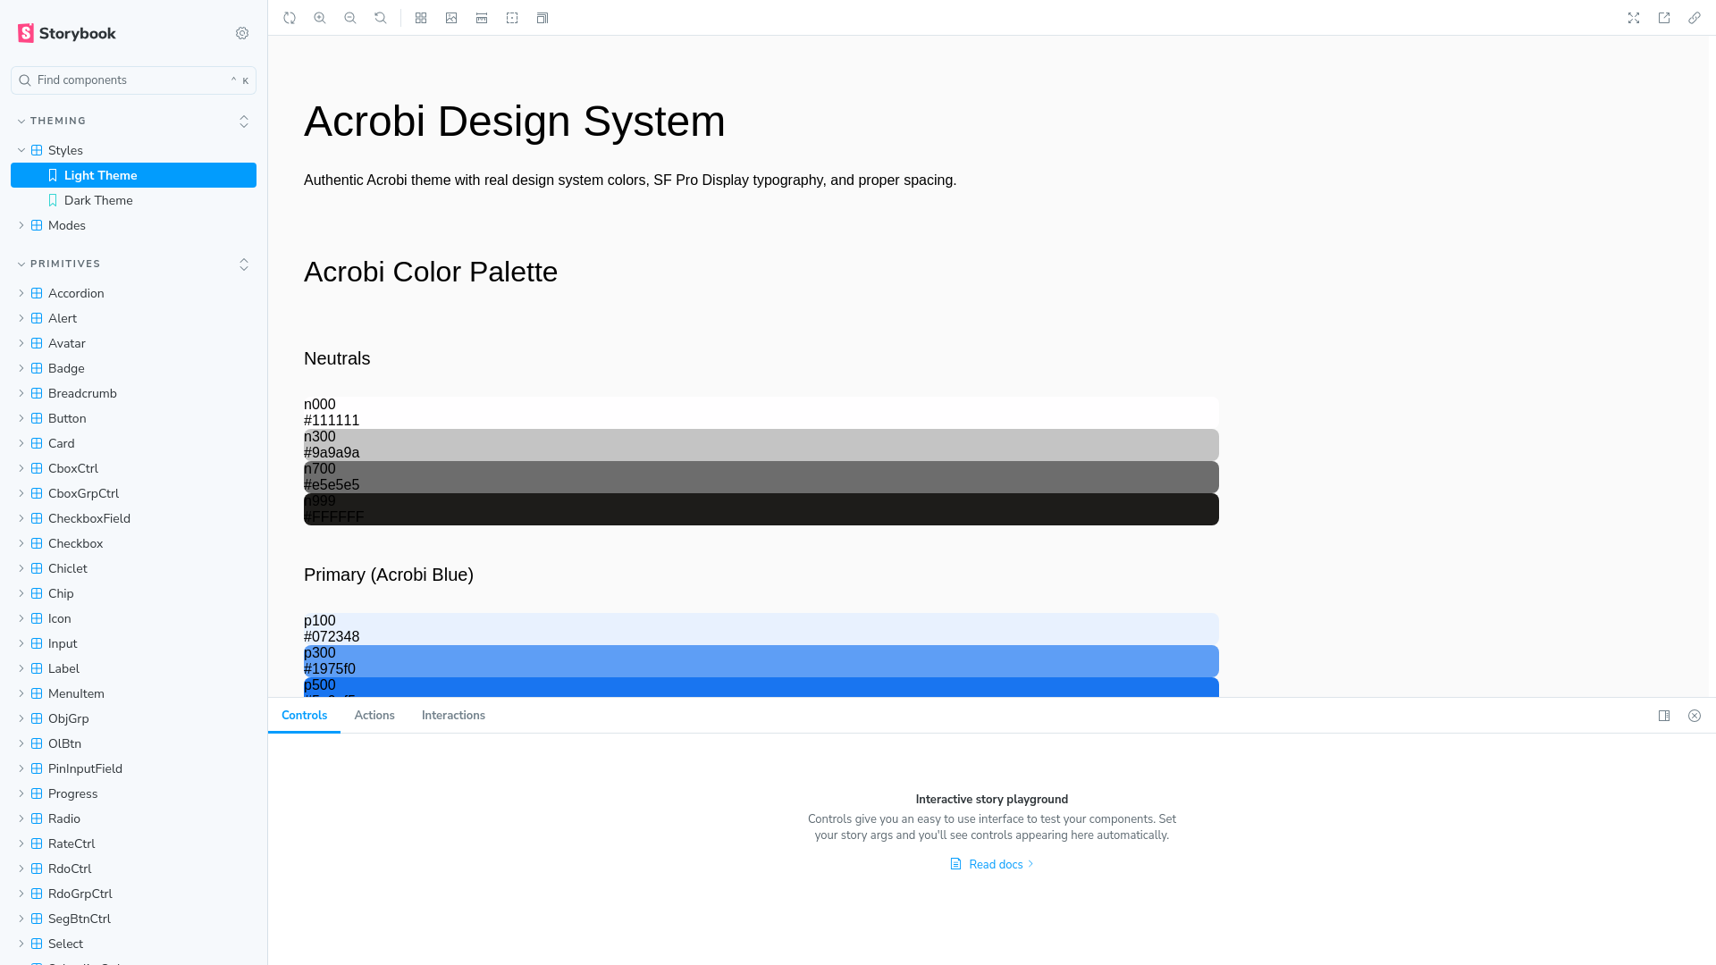Expand the Modes component

click(133, 225)
